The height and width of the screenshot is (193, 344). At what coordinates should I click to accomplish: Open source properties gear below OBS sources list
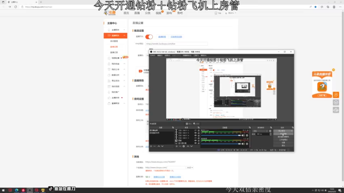pyautogui.click(x=184, y=146)
